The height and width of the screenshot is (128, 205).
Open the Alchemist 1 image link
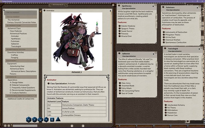pos(77,72)
